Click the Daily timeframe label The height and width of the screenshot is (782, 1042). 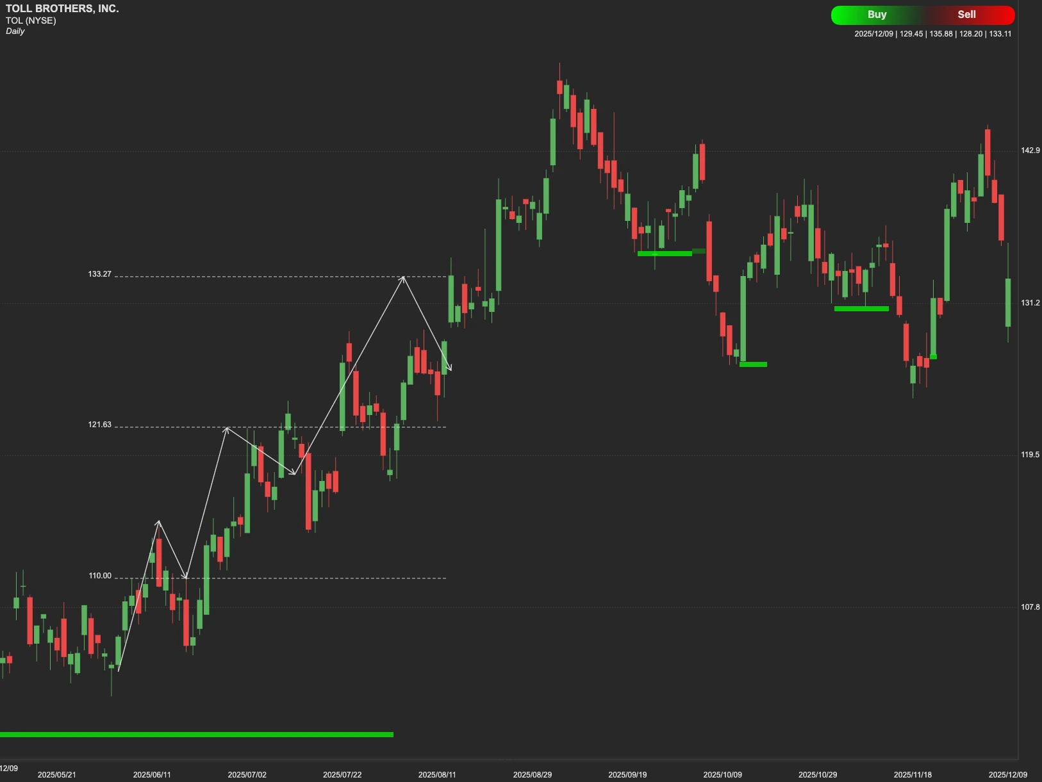click(15, 31)
